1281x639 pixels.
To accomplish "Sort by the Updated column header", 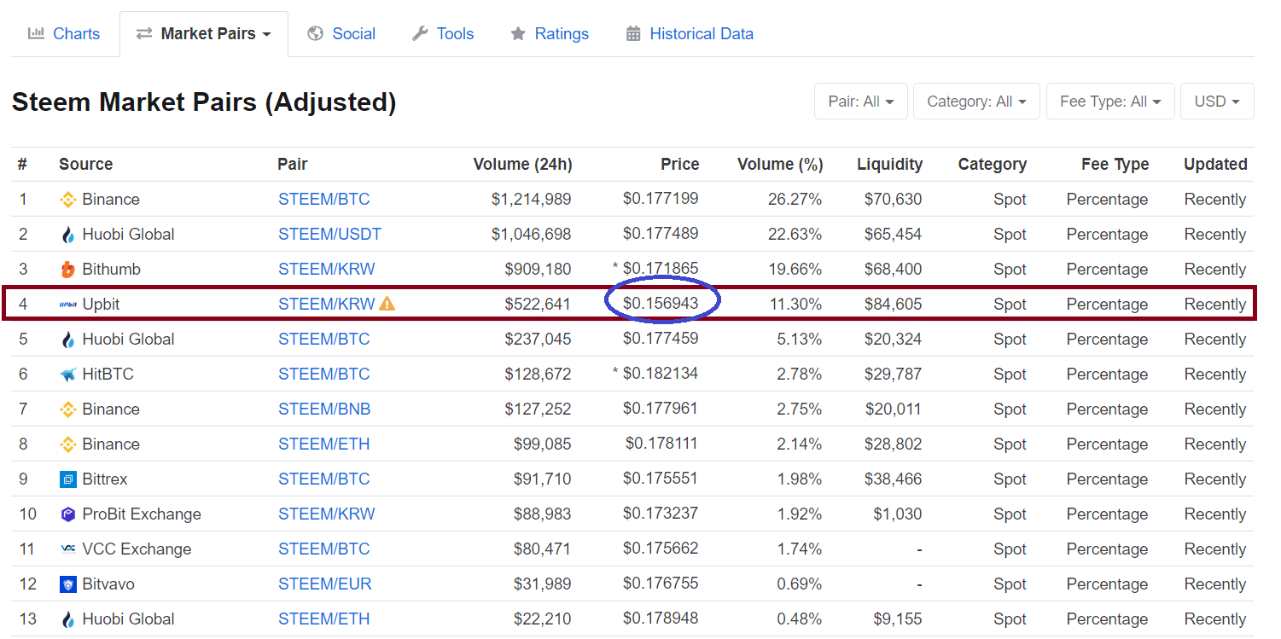I will coord(1215,165).
